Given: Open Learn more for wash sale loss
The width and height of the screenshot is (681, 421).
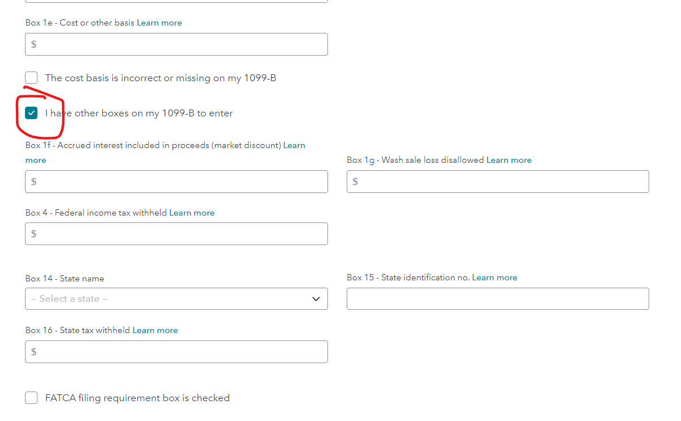Looking at the screenshot, I should (509, 160).
